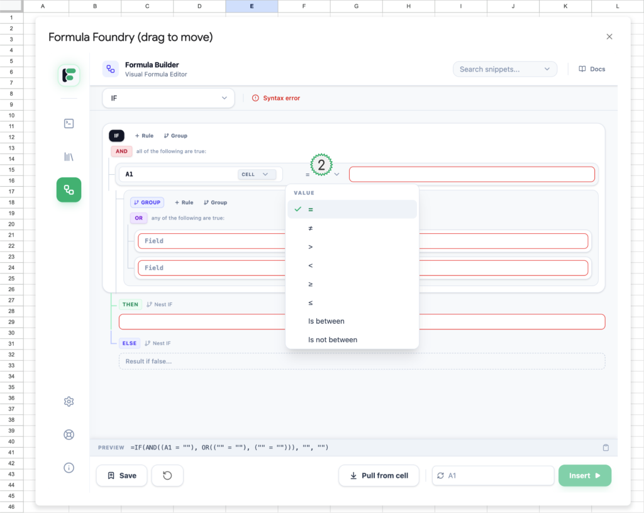Click the reset undo arrow button
The image size is (644, 513).
tap(167, 476)
